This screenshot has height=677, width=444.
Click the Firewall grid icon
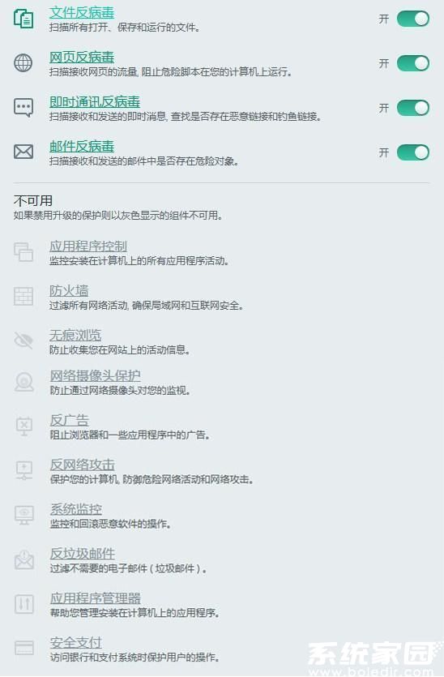coord(23,297)
